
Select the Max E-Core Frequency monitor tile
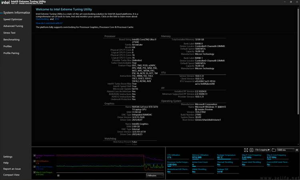click(278, 156)
